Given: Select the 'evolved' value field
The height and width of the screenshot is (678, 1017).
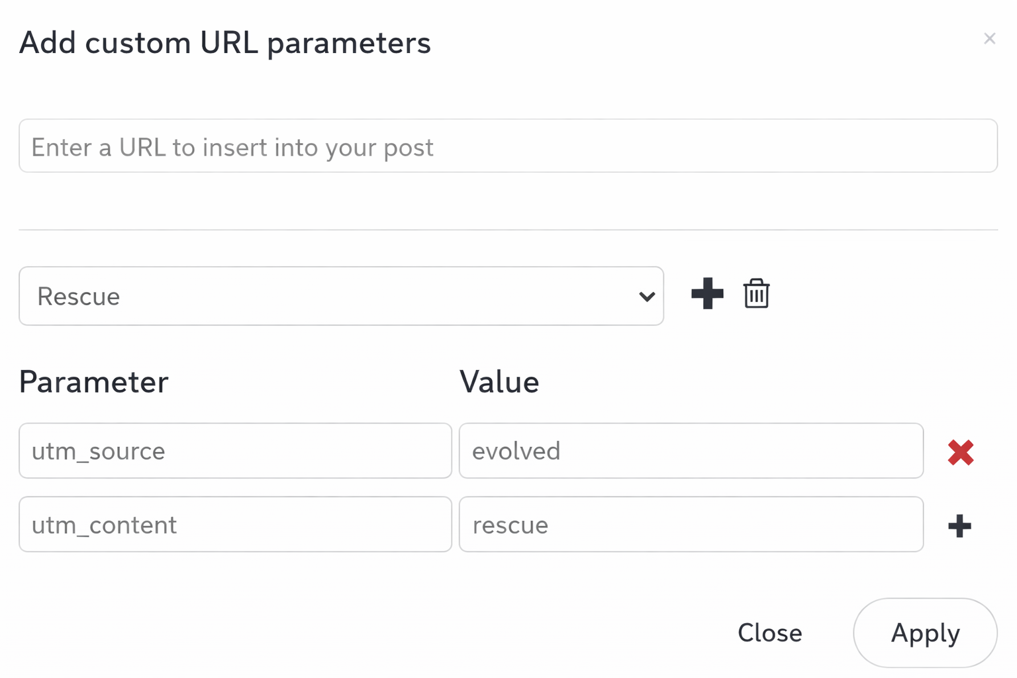Looking at the screenshot, I should pos(691,451).
